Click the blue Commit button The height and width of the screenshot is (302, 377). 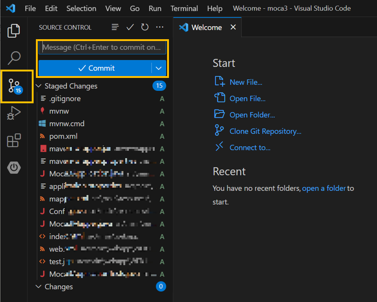[x=95, y=68]
